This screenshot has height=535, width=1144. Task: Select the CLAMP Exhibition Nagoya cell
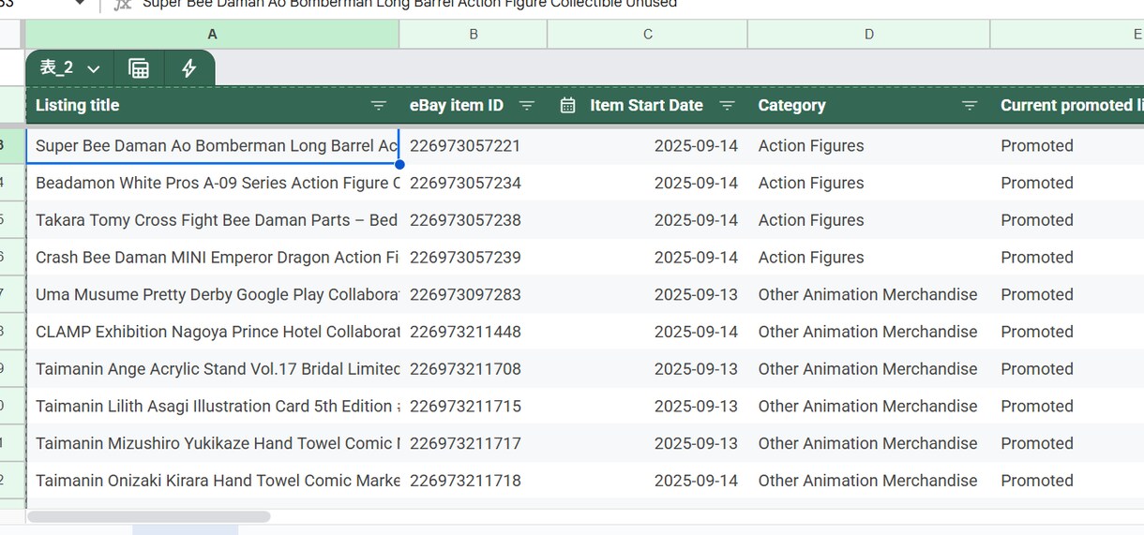[x=213, y=332]
